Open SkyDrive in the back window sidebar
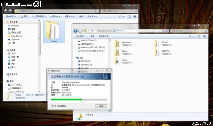This screenshot has height=126, width=213. click(x=15, y=39)
